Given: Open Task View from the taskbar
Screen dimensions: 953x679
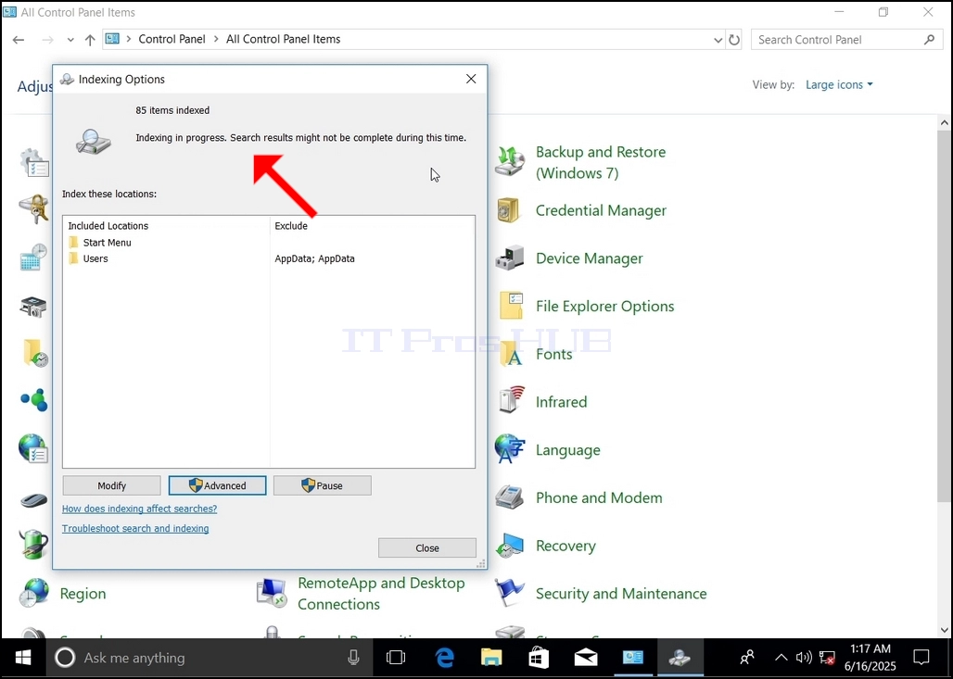Looking at the screenshot, I should pyautogui.click(x=396, y=658).
